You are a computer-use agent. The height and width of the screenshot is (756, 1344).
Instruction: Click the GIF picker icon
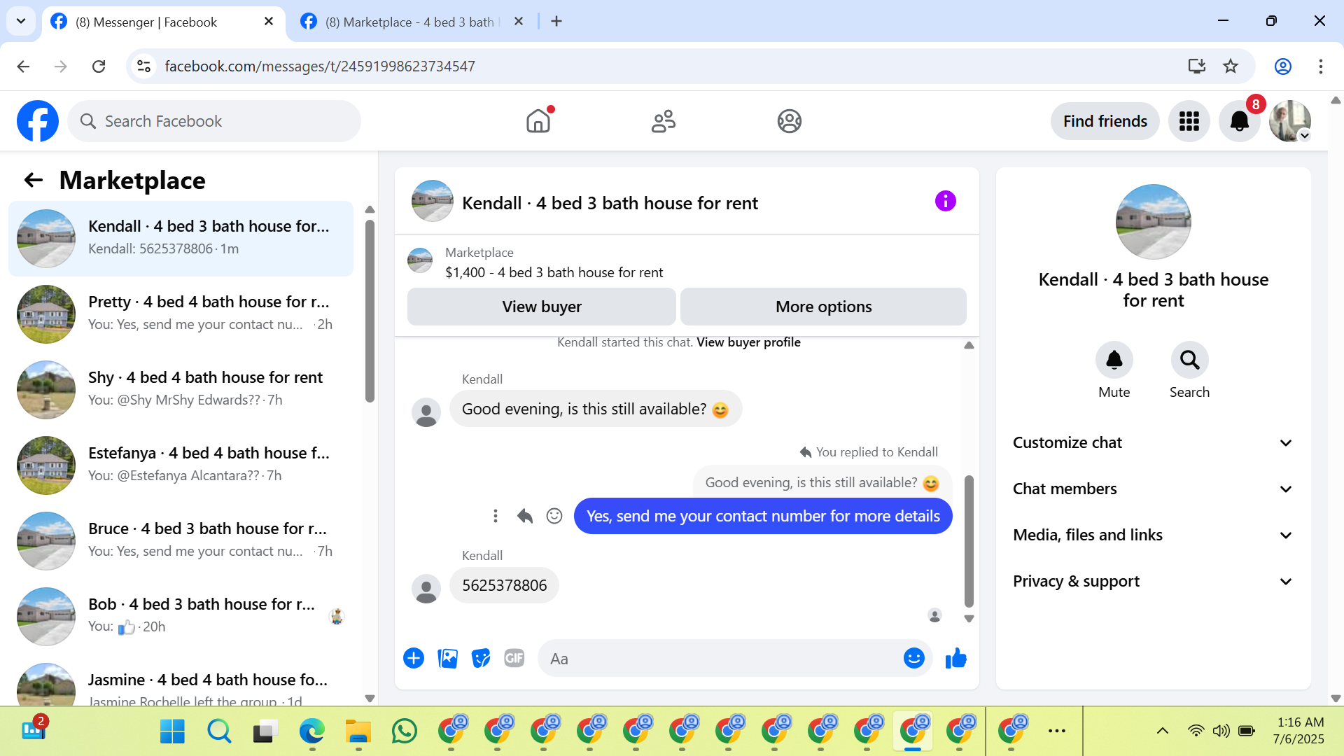click(x=514, y=659)
